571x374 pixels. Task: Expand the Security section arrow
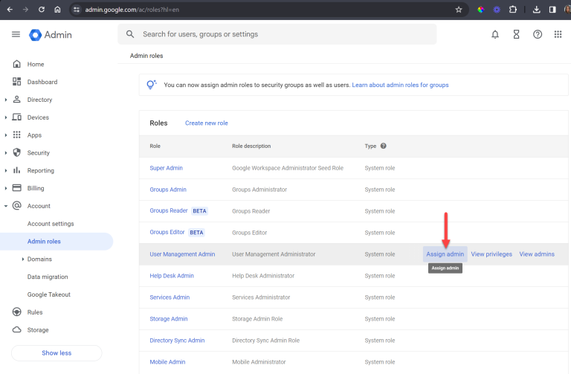tap(6, 153)
